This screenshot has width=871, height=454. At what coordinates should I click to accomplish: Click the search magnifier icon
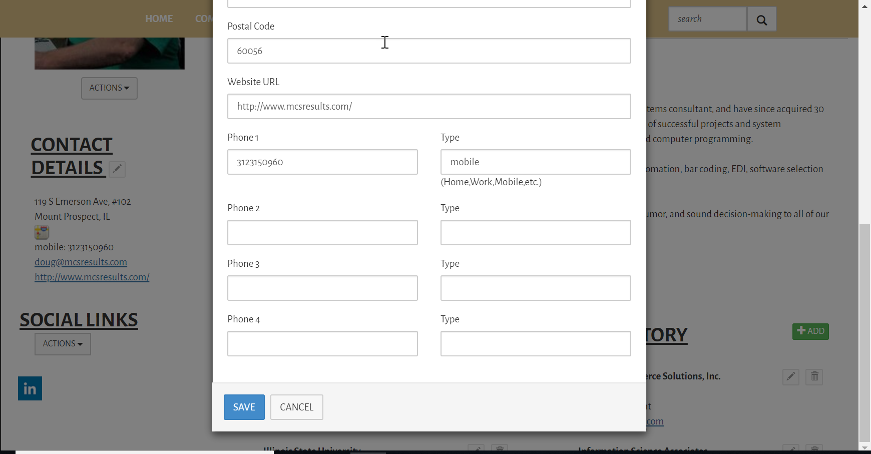pos(761,20)
